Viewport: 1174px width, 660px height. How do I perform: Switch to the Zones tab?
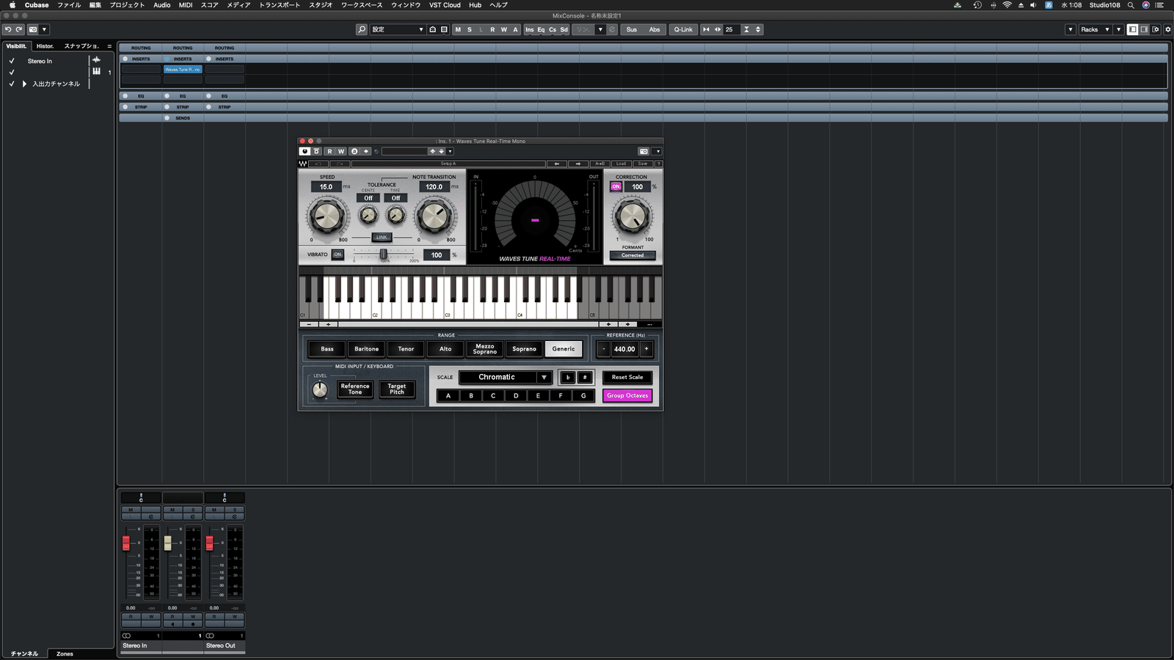click(65, 653)
